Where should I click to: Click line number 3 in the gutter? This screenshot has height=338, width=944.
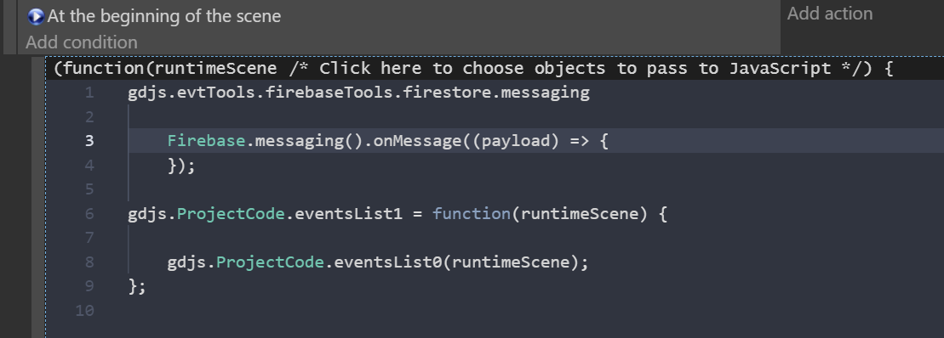[89, 140]
